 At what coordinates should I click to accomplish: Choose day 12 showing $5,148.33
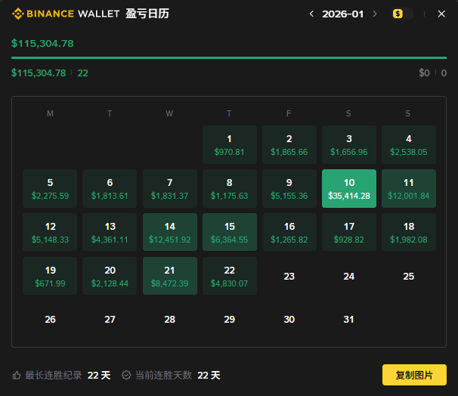50,232
